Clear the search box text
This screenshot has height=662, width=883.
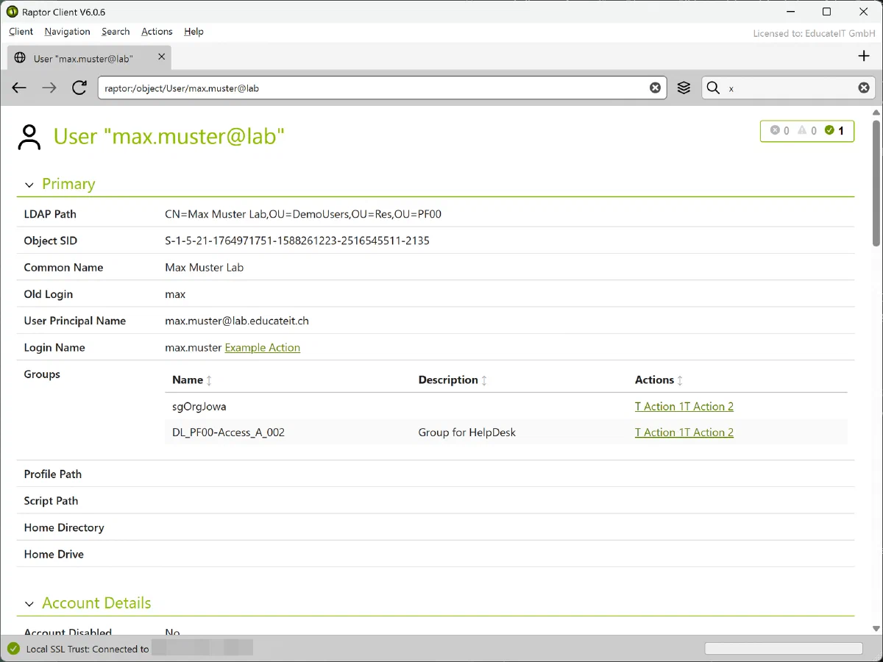[864, 88]
